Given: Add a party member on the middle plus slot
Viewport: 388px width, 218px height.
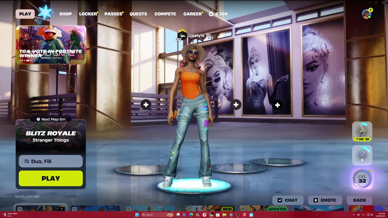Looking at the screenshot, I should click(x=236, y=105).
